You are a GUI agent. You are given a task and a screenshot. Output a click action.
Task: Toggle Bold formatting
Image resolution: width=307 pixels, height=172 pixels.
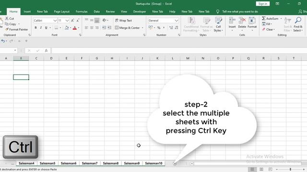[35, 28]
